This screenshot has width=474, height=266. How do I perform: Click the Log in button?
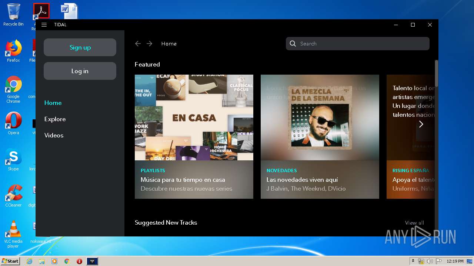coord(80,71)
